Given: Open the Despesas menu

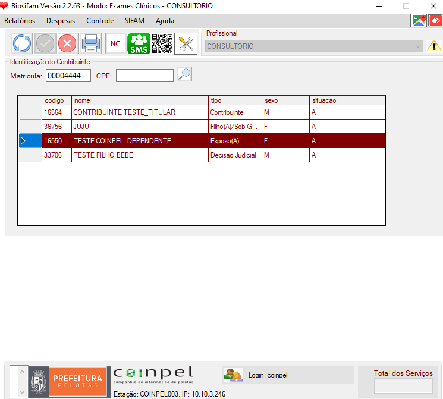Looking at the screenshot, I should (61, 21).
